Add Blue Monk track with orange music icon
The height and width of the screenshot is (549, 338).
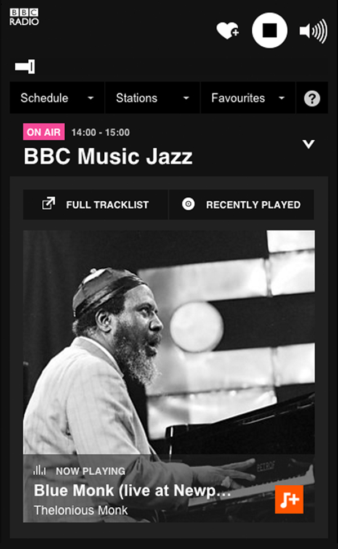[289, 499]
